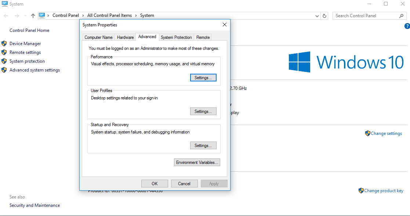The width and height of the screenshot is (410, 216).
Task: Click System protection shield icon
Action: (4, 61)
